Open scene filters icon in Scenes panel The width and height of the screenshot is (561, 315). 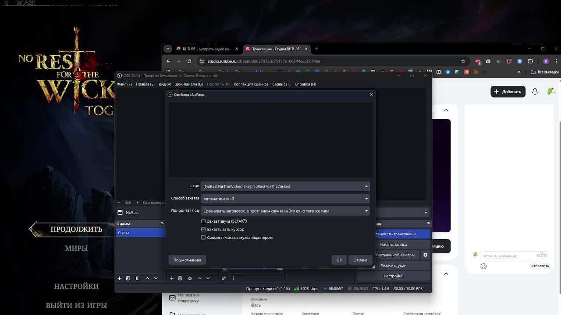point(138,278)
